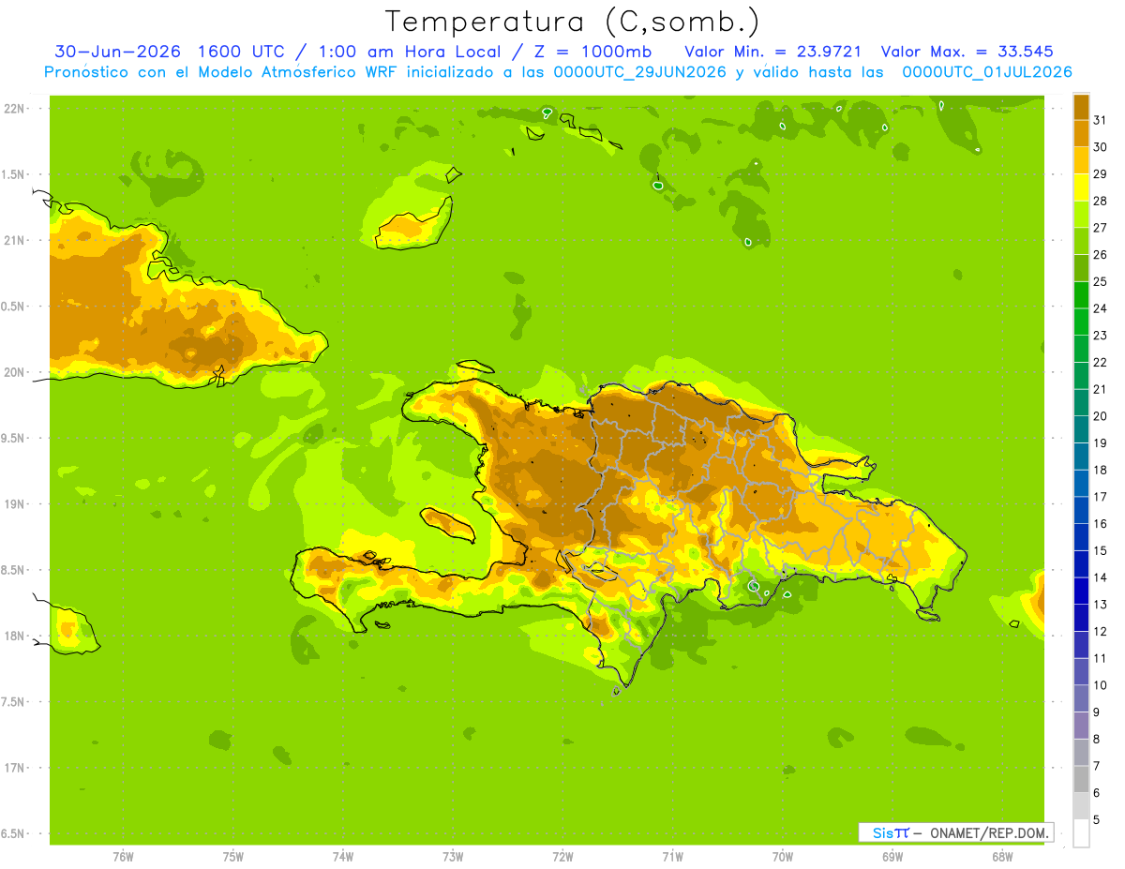Click the '21N' latitude label
This screenshot has height=869, width=1125.
(15, 240)
